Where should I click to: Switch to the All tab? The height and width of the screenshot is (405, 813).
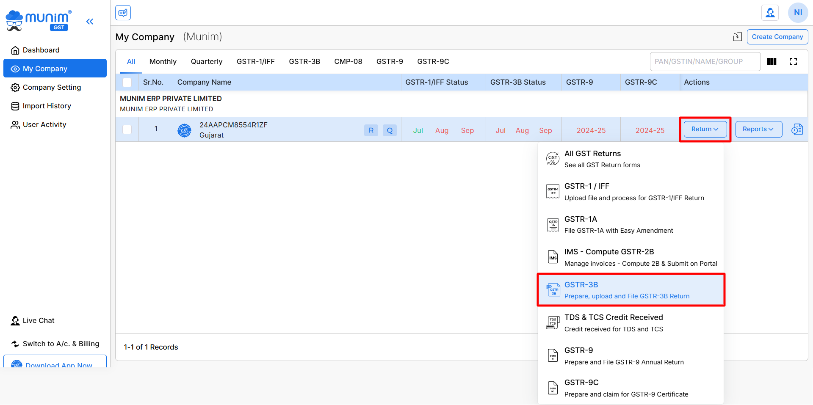point(131,61)
